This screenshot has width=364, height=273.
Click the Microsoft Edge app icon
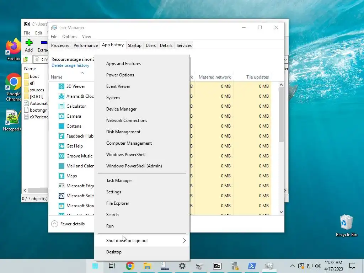point(61,186)
